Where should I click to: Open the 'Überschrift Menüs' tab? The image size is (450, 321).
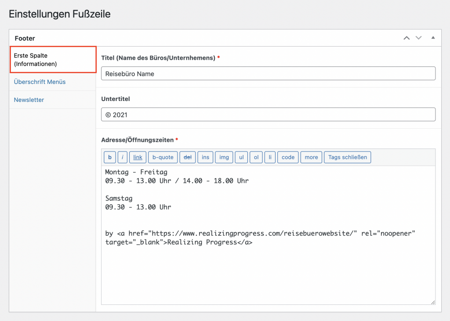[40, 82]
